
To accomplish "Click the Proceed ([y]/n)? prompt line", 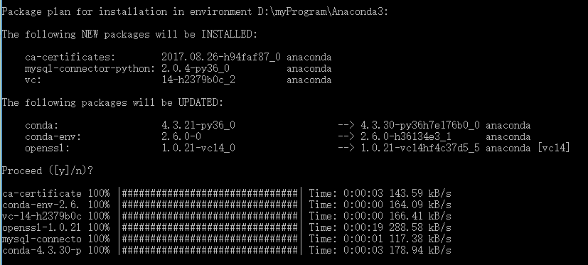I will [x=48, y=171].
